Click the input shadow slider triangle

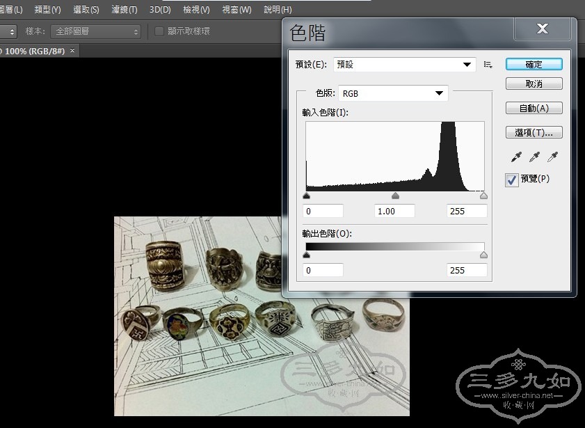pos(307,196)
